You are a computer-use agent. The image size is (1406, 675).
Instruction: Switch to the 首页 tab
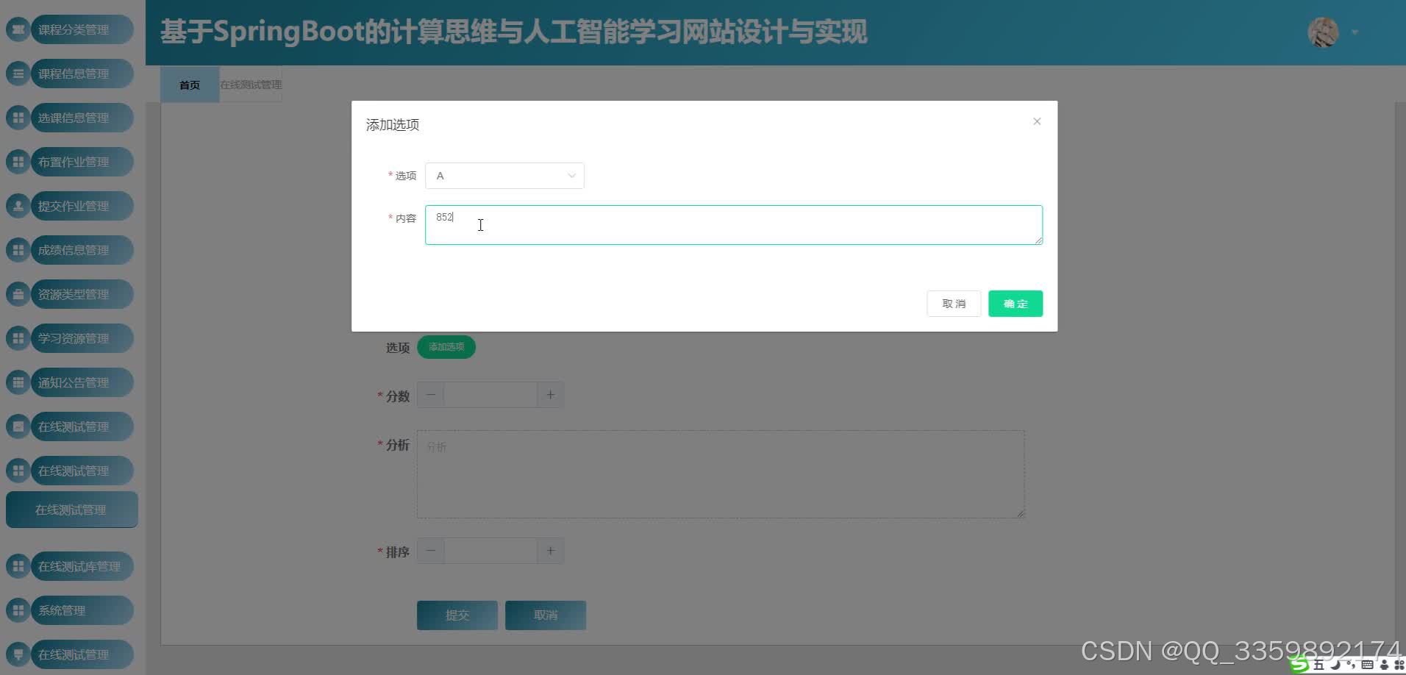189,84
